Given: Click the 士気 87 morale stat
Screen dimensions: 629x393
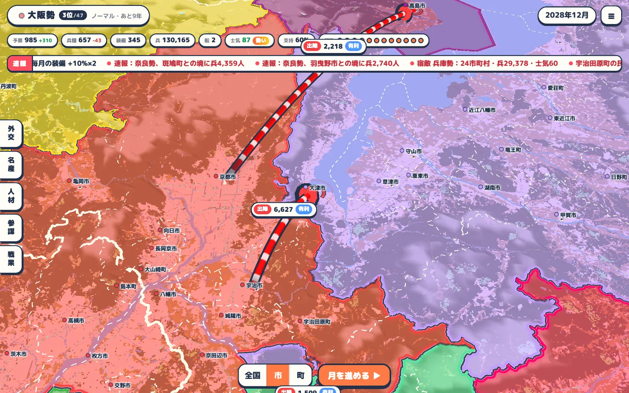Looking at the screenshot, I should click(x=249, y=40).
